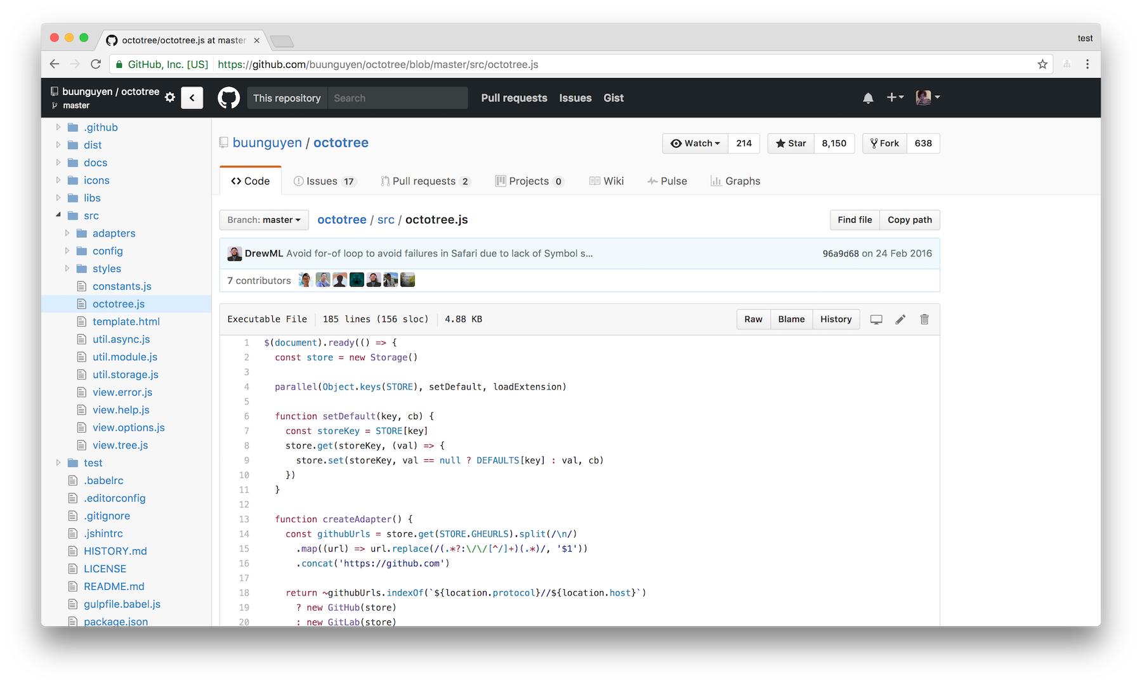Delete file using the trash icon
The width and height of the screenshot is (1142, 685).
click(924, 319)
